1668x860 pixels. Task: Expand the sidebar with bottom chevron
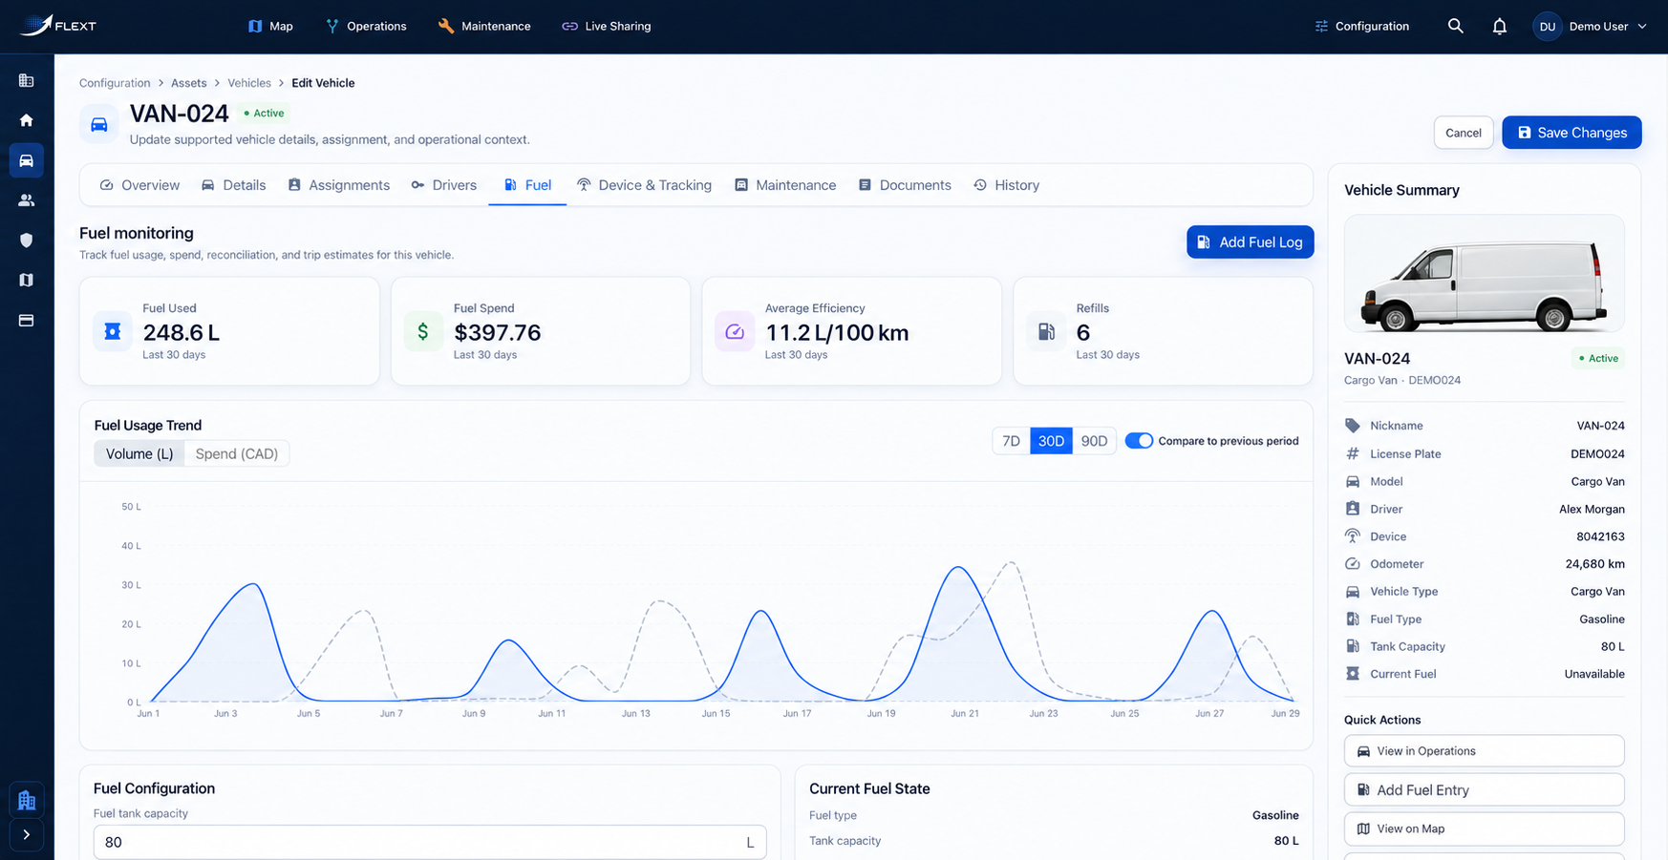[27, 835]
